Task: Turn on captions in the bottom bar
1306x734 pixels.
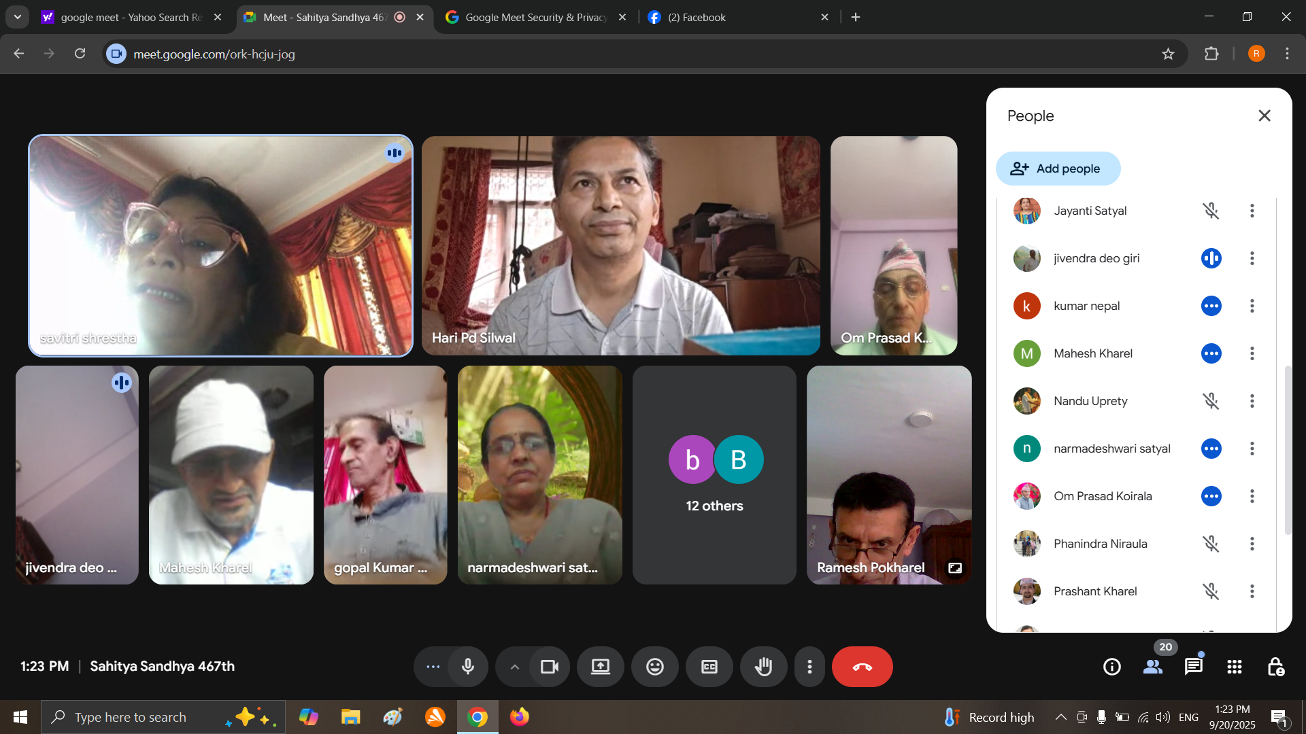Action: (x=709, y=667)
